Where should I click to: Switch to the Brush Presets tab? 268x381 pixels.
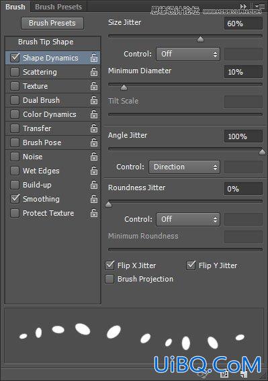[x=58, y=7]
